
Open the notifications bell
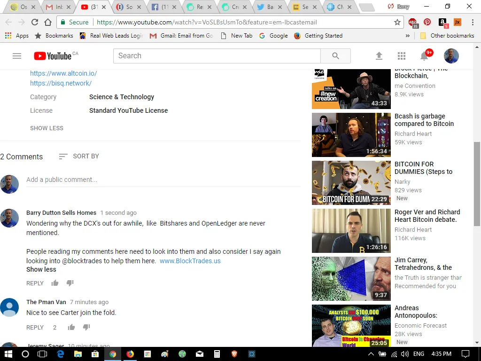click(425, 56)
